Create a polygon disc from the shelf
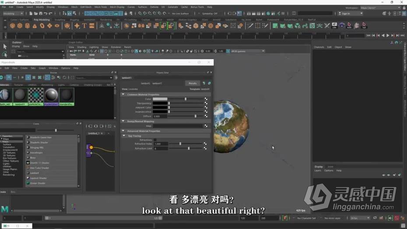This screenshot has height=229, width=407. click(x=57, y=26)
